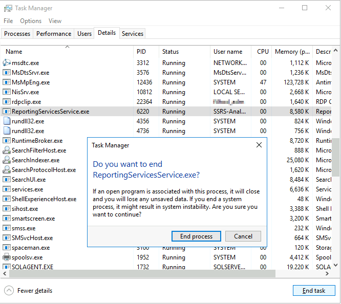The height and width of the screenshot is (304, 341).
Task: Collapse with the Fewer details arrow icon
Action: pyautogui.click(x=9, y=291)
